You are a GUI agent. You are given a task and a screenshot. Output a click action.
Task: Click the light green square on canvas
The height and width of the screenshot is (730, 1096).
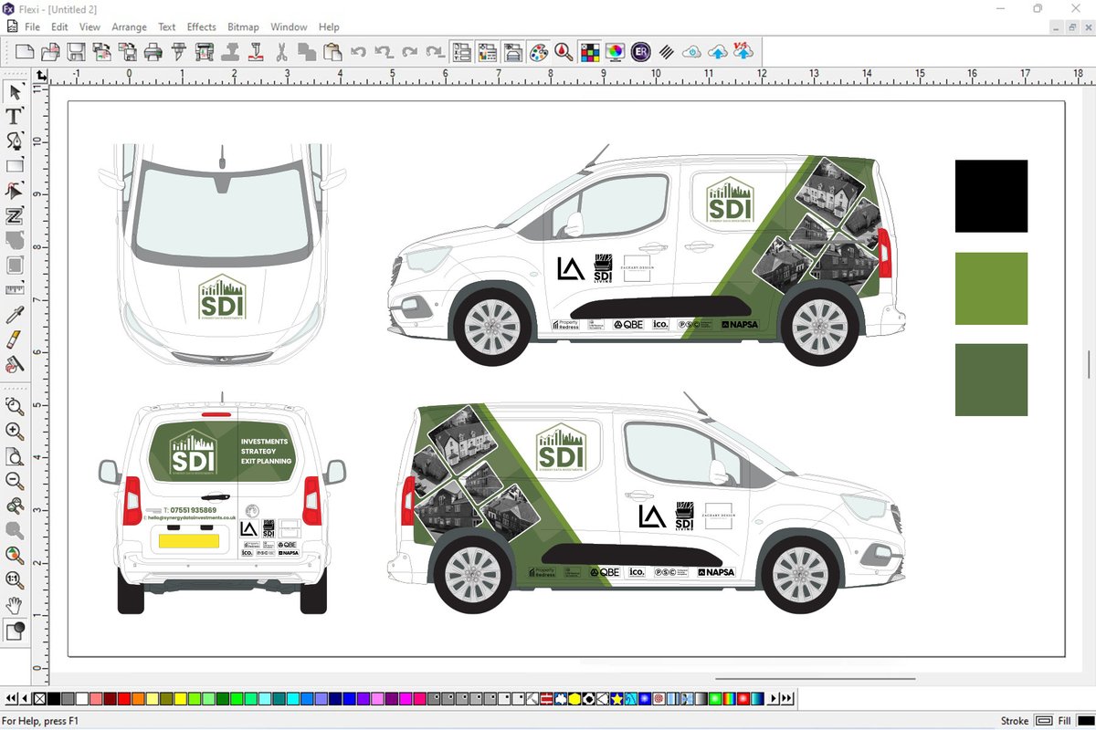point(991,288)
